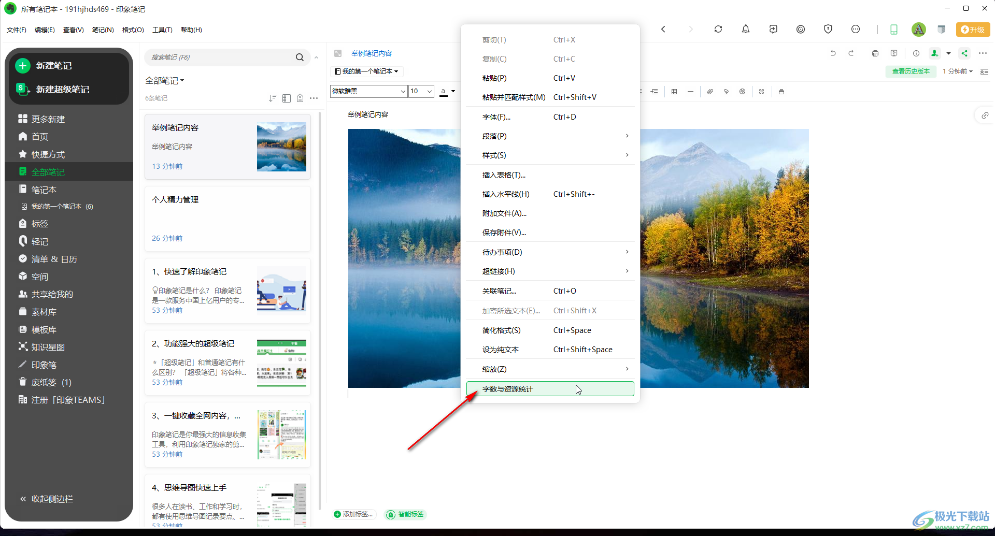Toggle the outline panel icon
Image resolution: width=995 pixels, height=536 pixels.
point(984,71)
